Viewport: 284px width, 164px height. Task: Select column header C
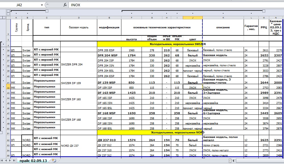47,18
